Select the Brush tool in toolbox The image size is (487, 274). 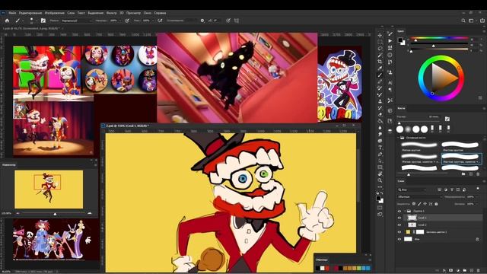[x=380, y=75]
